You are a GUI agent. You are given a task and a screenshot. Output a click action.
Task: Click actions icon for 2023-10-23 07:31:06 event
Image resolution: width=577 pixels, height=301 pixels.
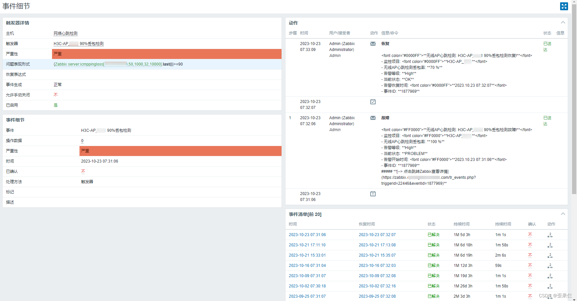[x=550, y=235]
